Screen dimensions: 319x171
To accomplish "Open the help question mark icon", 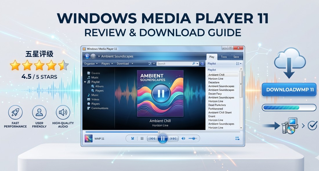I will tap(202, 64).
